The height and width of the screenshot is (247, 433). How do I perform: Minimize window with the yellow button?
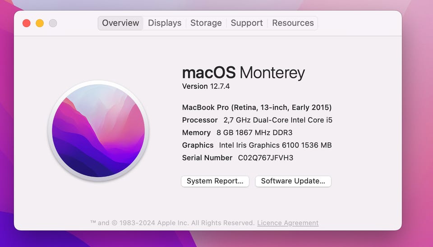click(40, 23)
